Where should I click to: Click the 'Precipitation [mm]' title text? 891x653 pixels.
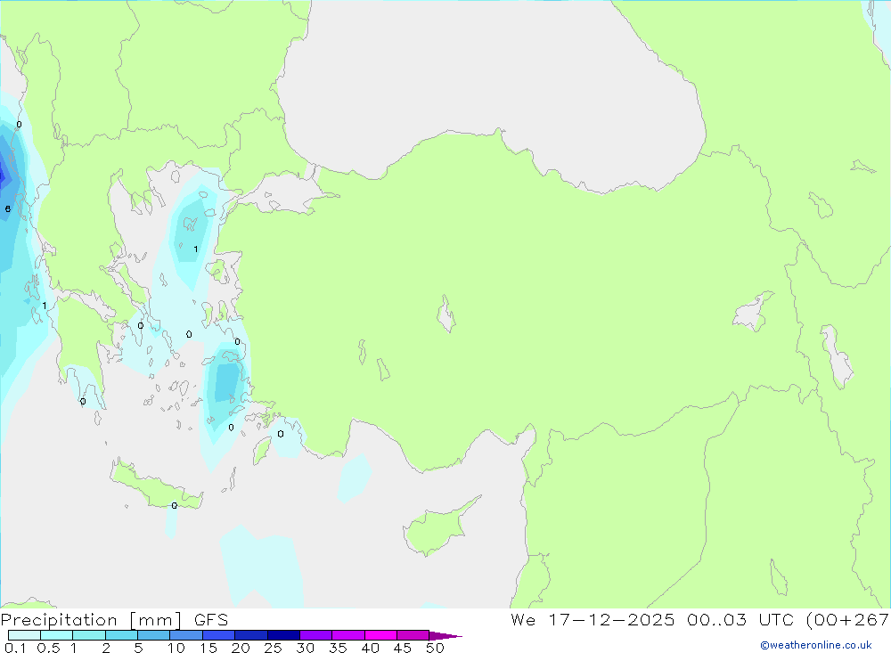click(x=92, y=620)
